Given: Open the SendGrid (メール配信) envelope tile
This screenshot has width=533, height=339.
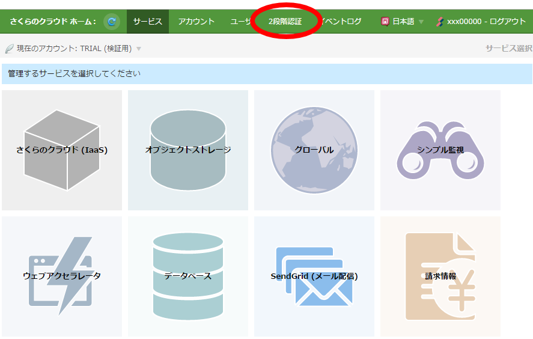Looking at the screenshot, I should tap(314, 276).
